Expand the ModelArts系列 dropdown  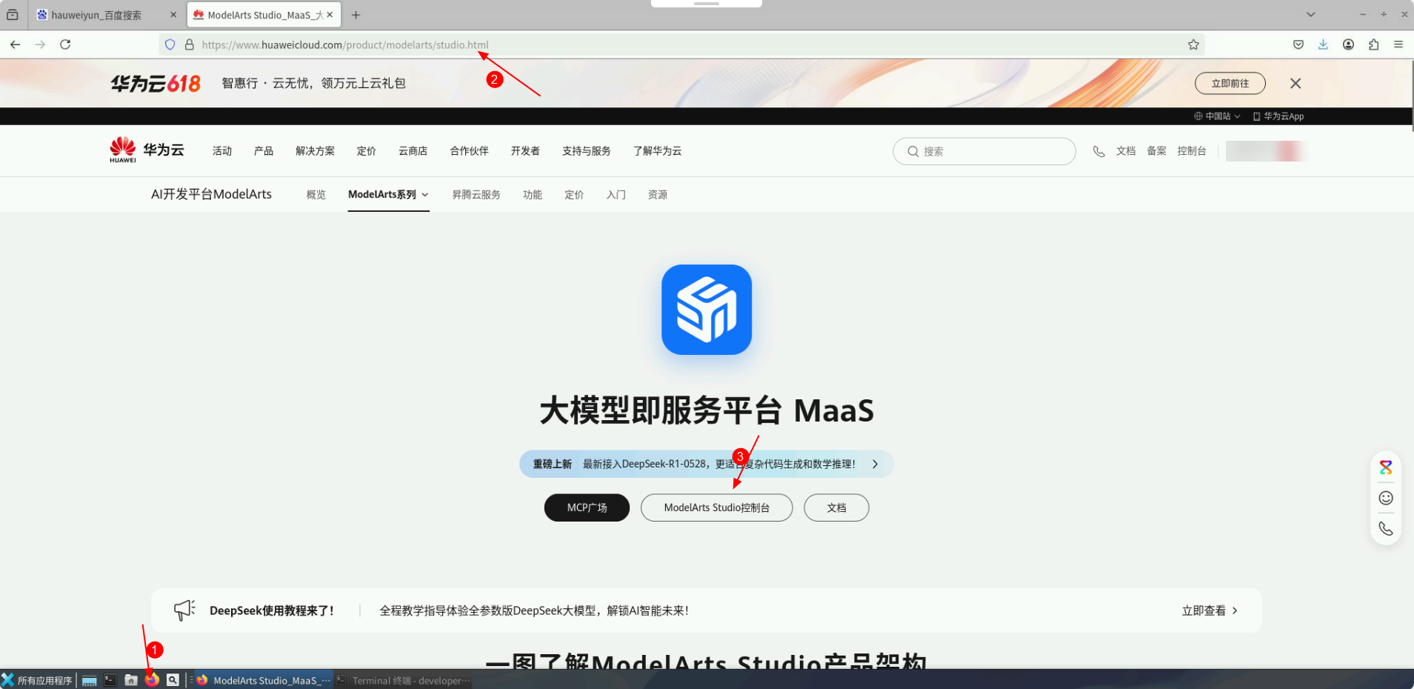pos(388,195)
